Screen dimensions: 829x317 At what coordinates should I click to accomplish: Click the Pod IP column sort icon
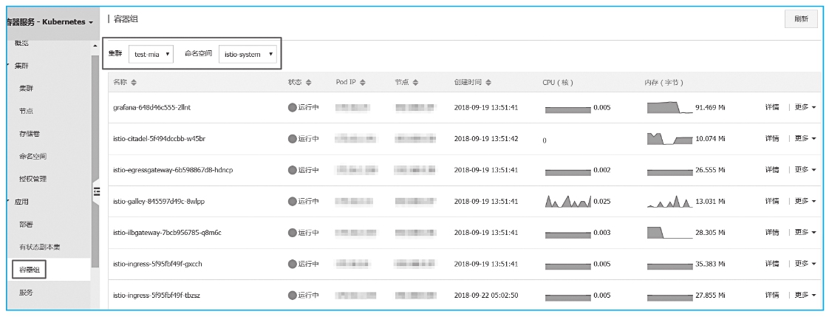[x=364, y=83]
